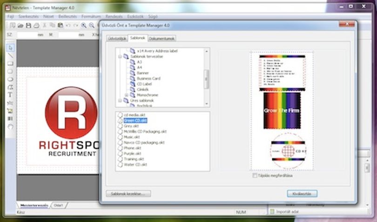Click the Print icon in toolbar

click(36, 25)
